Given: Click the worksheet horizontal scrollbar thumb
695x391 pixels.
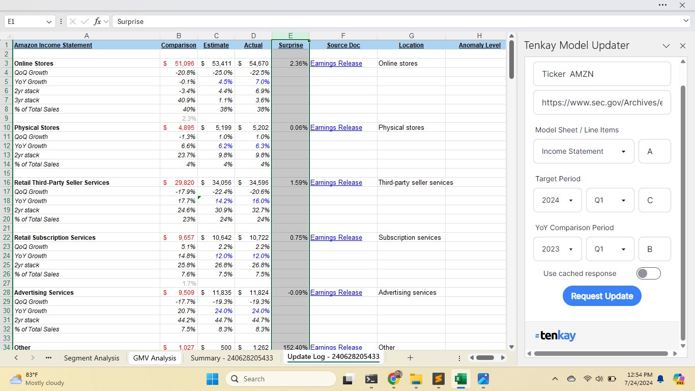Looking at the screenshot, I should [x=485, y=358].
